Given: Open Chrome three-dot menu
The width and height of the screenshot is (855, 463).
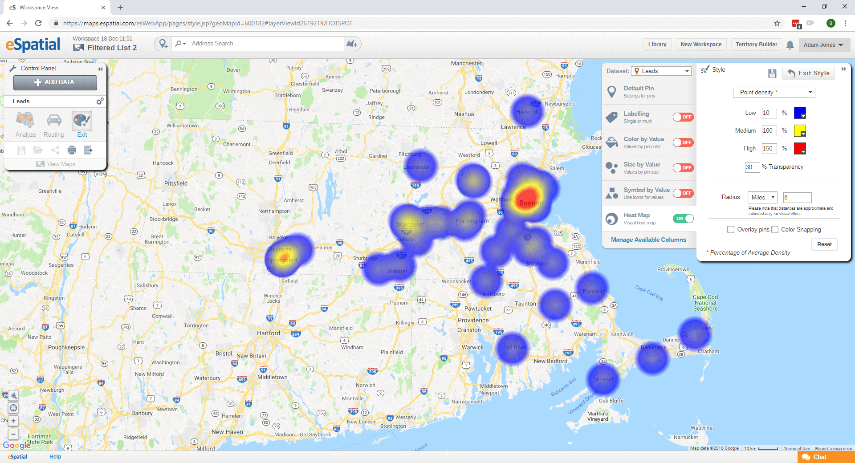Looking at the screenshot, I should click(x=845, y=23).
